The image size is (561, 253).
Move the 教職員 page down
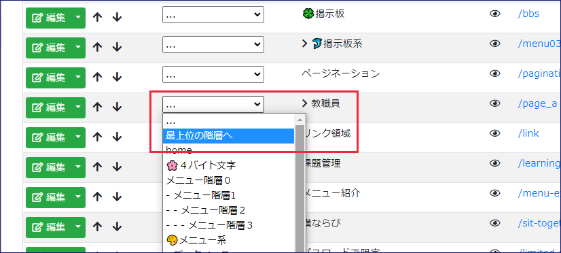tap(117, 107)
